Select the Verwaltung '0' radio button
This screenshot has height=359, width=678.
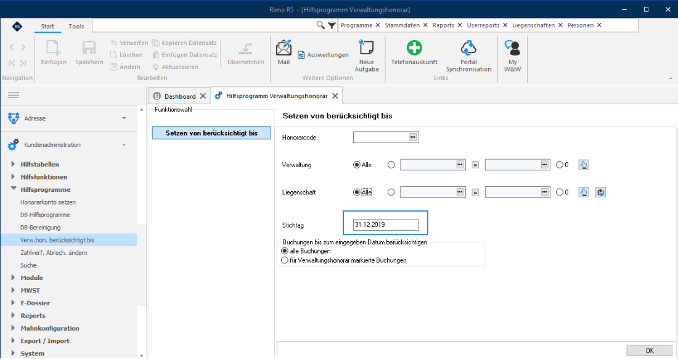pos(560,165)
